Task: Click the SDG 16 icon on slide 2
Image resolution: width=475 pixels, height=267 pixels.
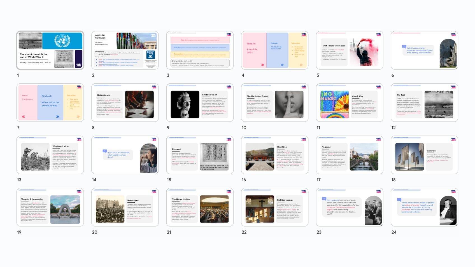Action: (150, 55)
